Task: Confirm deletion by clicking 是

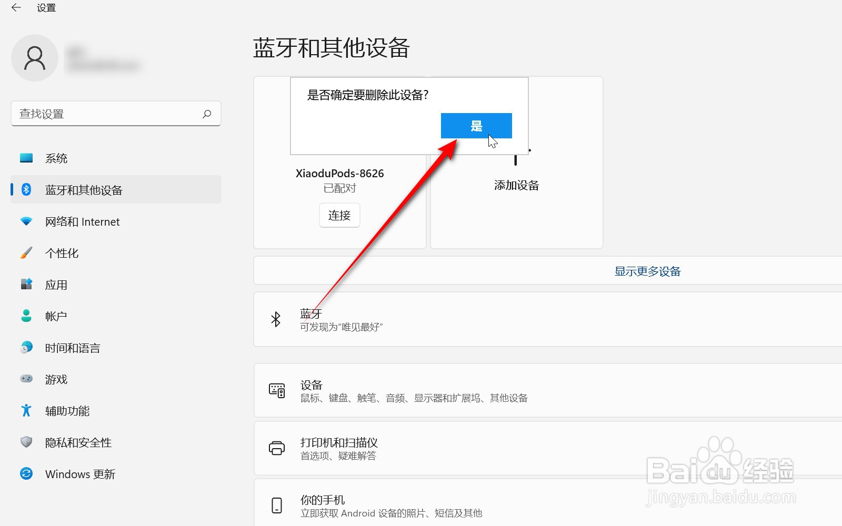Action: pos(476,126)
